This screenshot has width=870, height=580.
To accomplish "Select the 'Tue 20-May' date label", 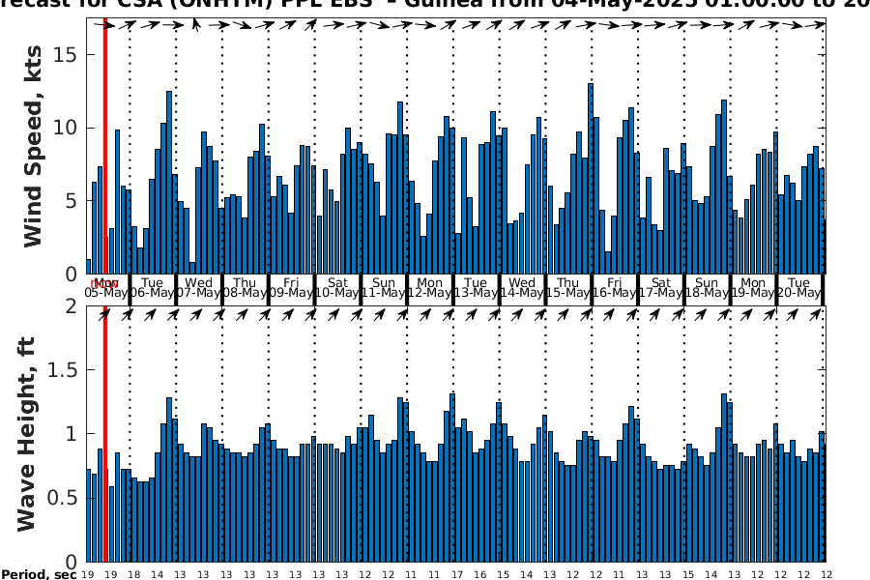I will 799,287.
